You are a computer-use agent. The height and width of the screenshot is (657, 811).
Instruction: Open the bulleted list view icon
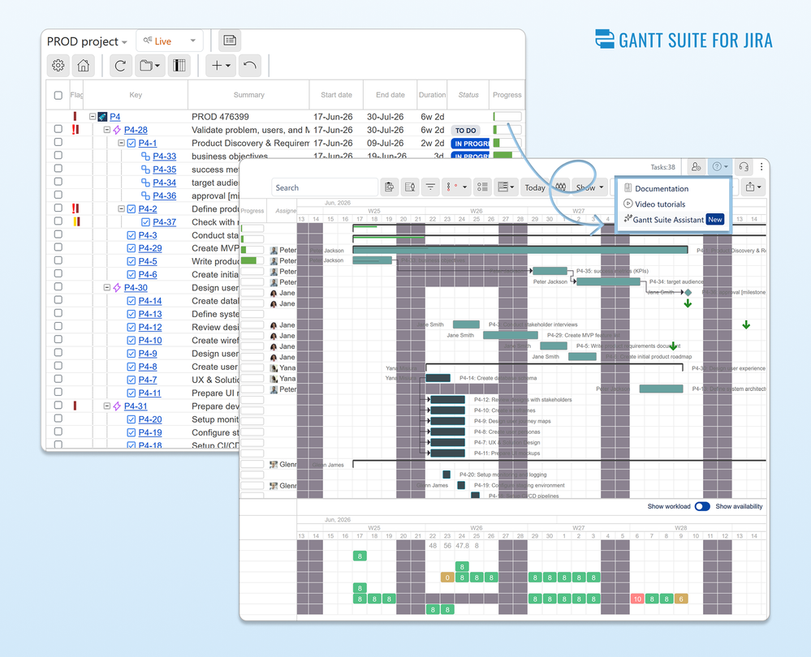click(482, 187)
